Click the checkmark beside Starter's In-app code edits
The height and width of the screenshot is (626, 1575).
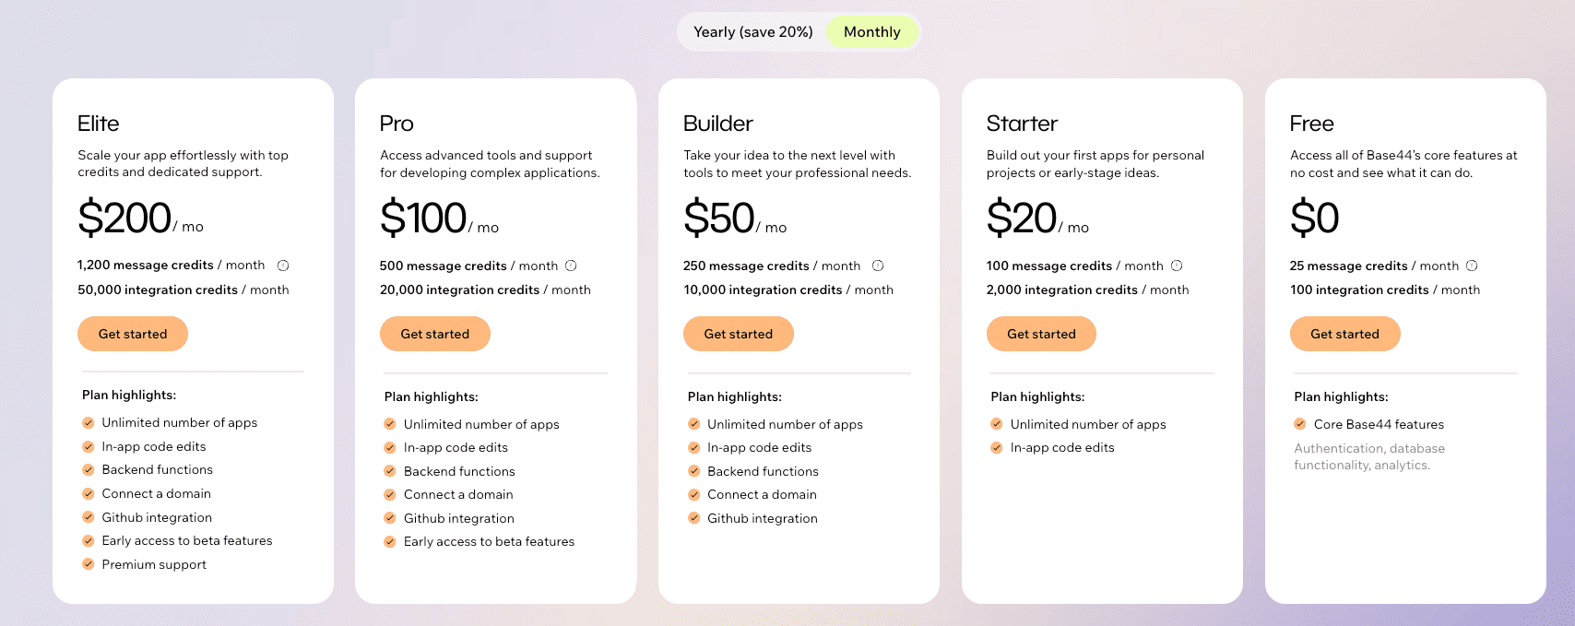pyautogui.click(x=996, y=447)
